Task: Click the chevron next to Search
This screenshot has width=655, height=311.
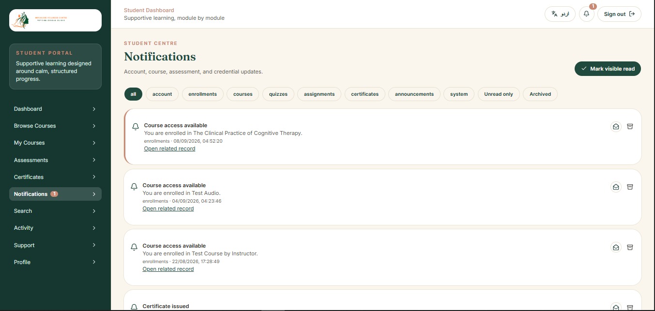Action: 94,211
